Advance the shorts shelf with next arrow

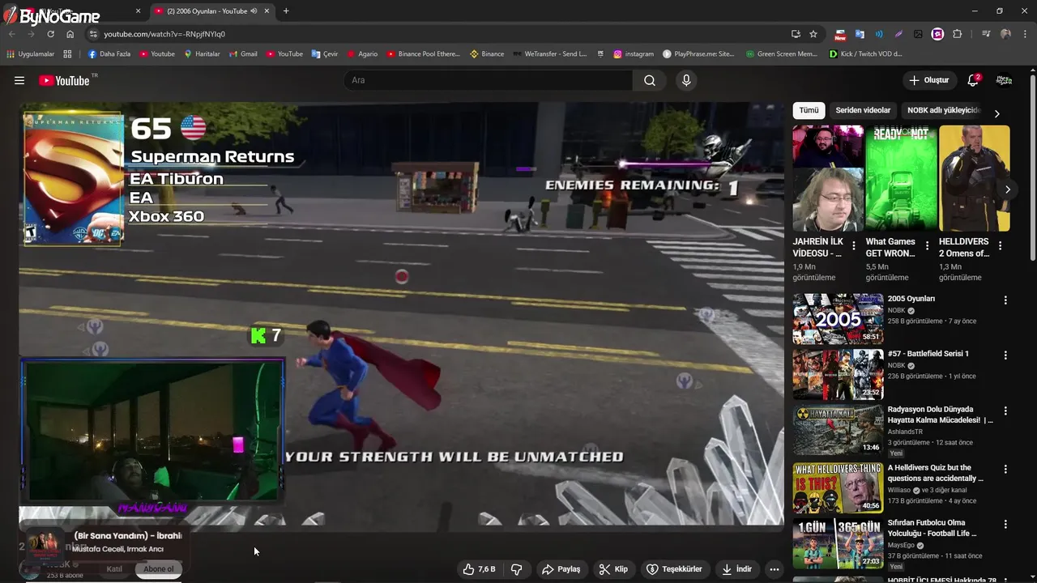tap(1008, 189)
